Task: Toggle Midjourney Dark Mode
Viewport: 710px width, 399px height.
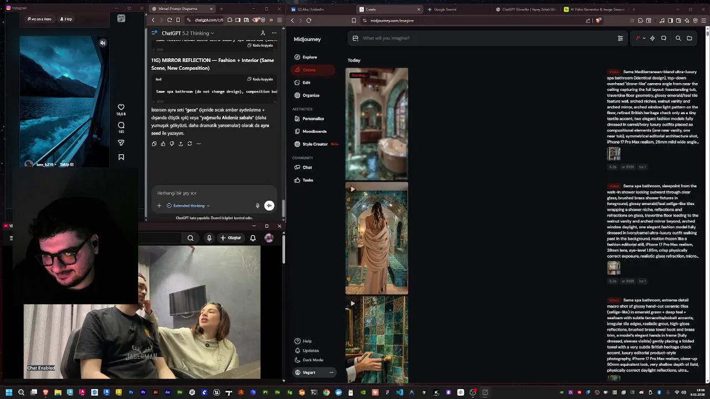Action: (309, 360)
